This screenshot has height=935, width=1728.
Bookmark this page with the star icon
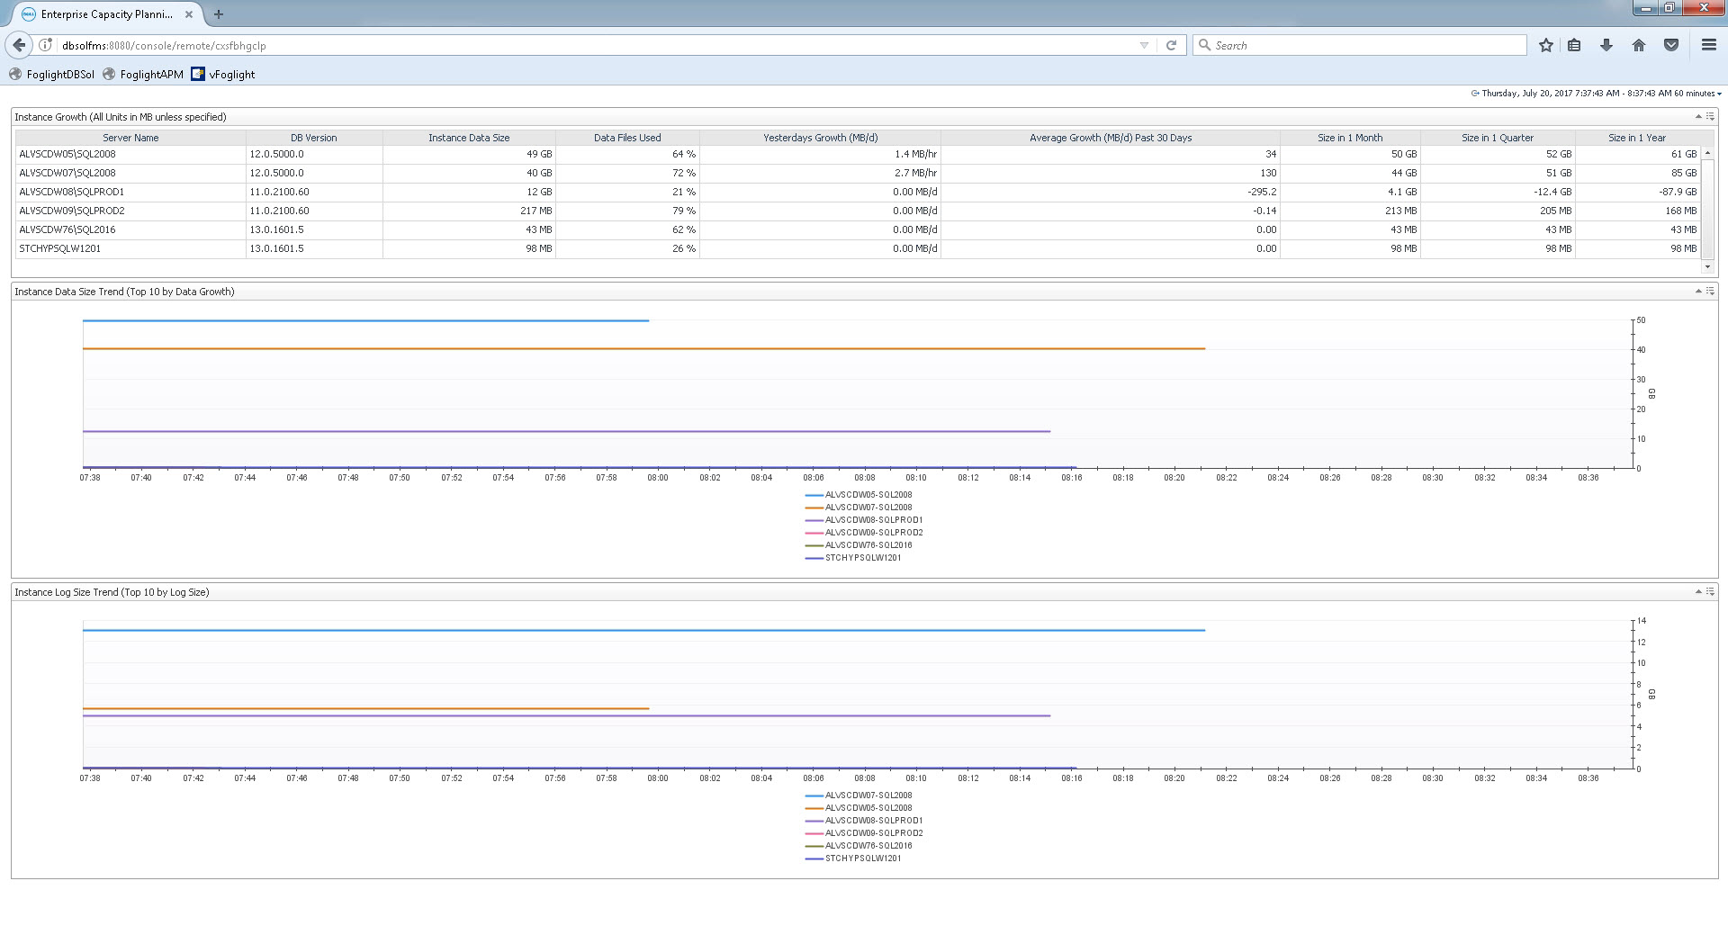[x=1545, y=45]
